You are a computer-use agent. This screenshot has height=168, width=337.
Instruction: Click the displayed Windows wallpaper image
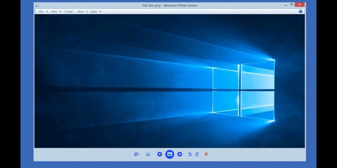pyautogui.click(x=169, y=81)
